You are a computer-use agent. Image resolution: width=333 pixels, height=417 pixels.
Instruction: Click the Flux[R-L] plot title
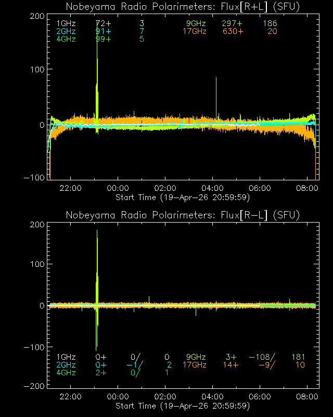(x=183, y=215)
